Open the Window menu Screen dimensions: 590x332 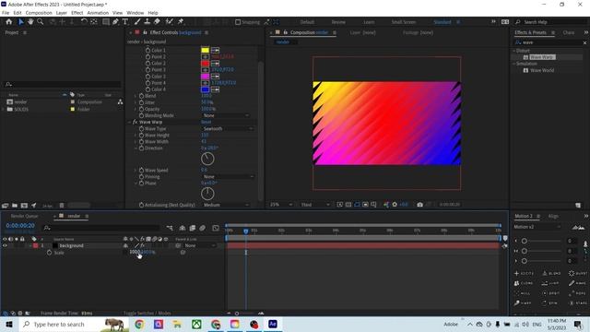click(x=136, y=12)
